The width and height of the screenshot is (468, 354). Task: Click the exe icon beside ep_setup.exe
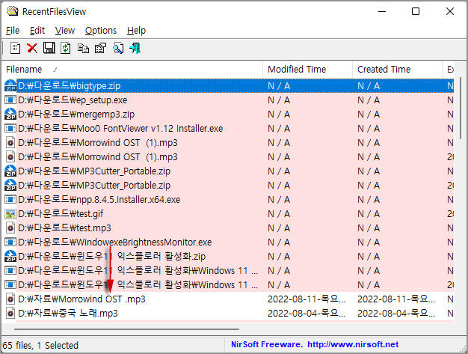click(x=10, y=100)
